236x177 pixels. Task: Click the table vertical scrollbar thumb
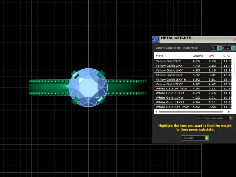(234, 66)
